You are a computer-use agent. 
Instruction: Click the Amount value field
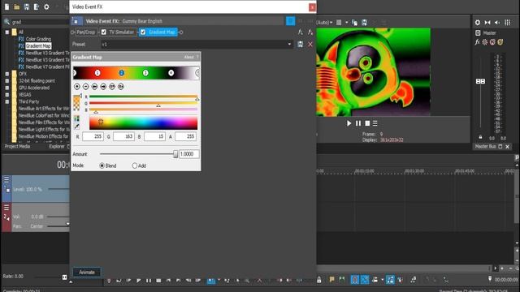pyautogui.click(x=189, y=154)
